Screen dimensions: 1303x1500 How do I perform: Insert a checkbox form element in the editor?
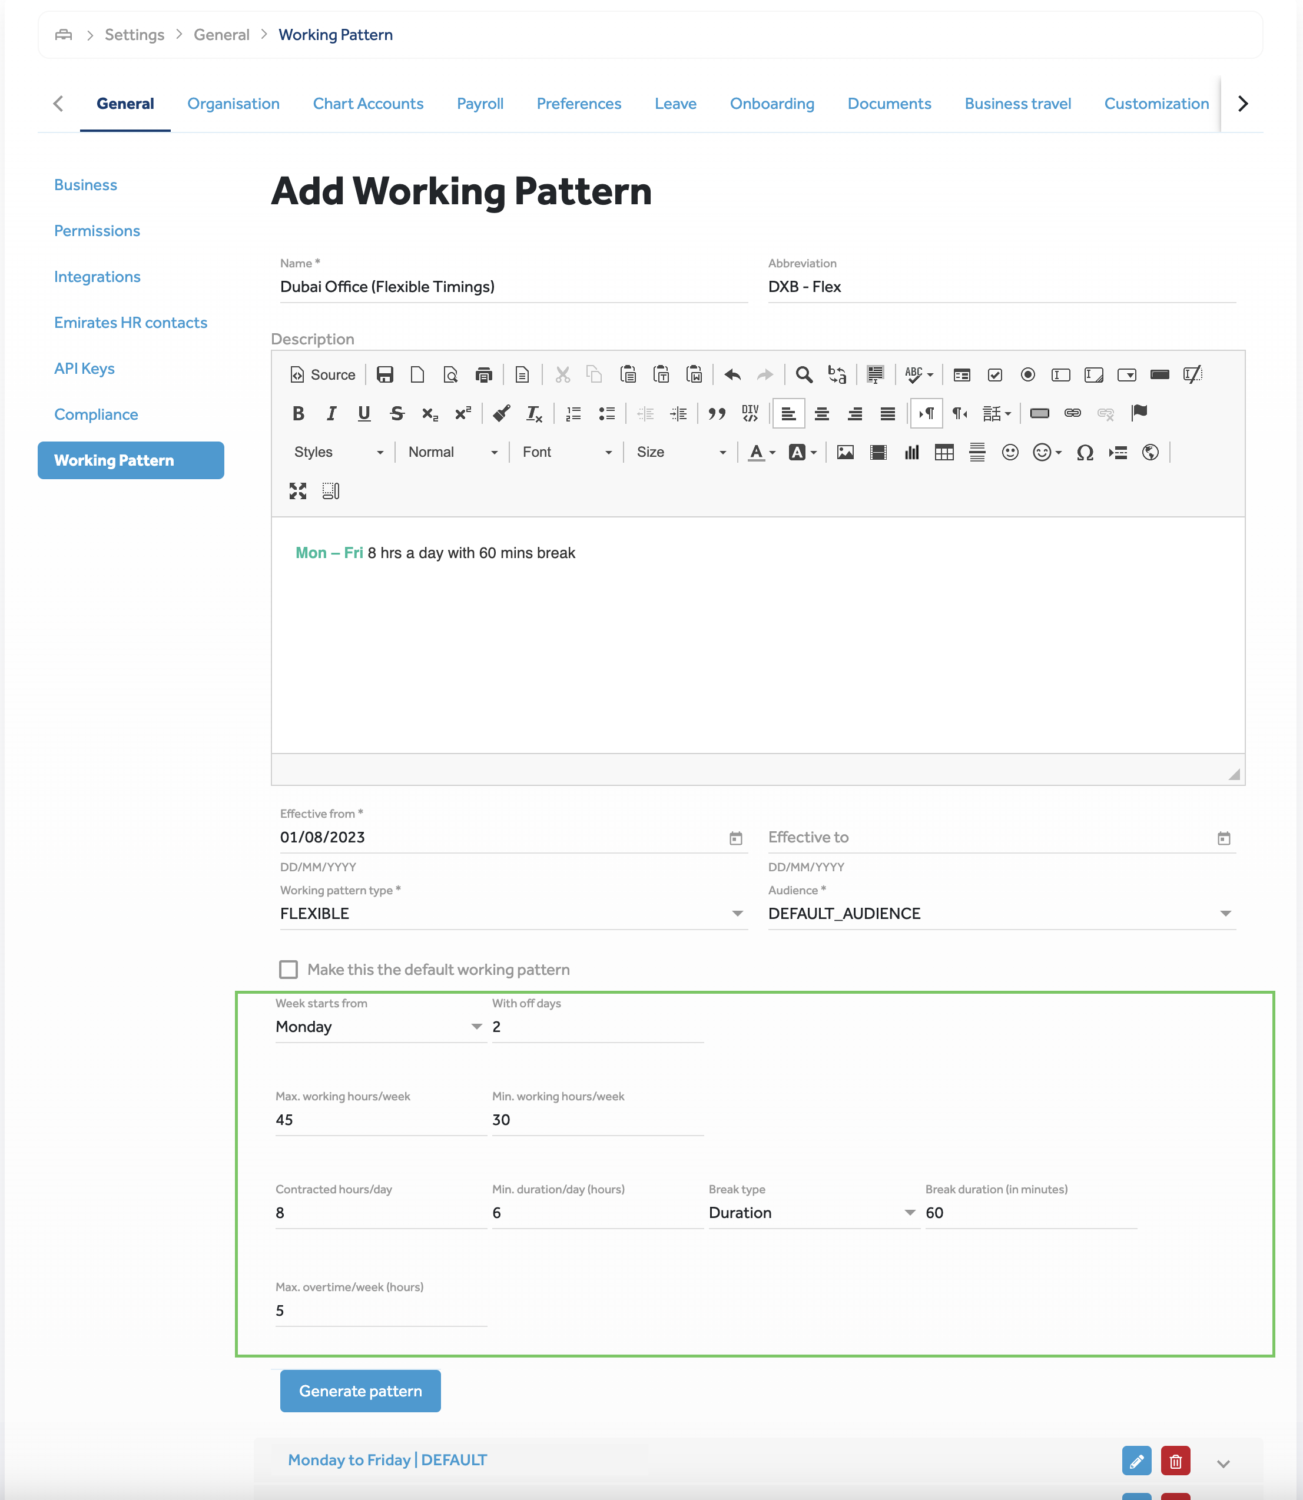pos(994,374)
